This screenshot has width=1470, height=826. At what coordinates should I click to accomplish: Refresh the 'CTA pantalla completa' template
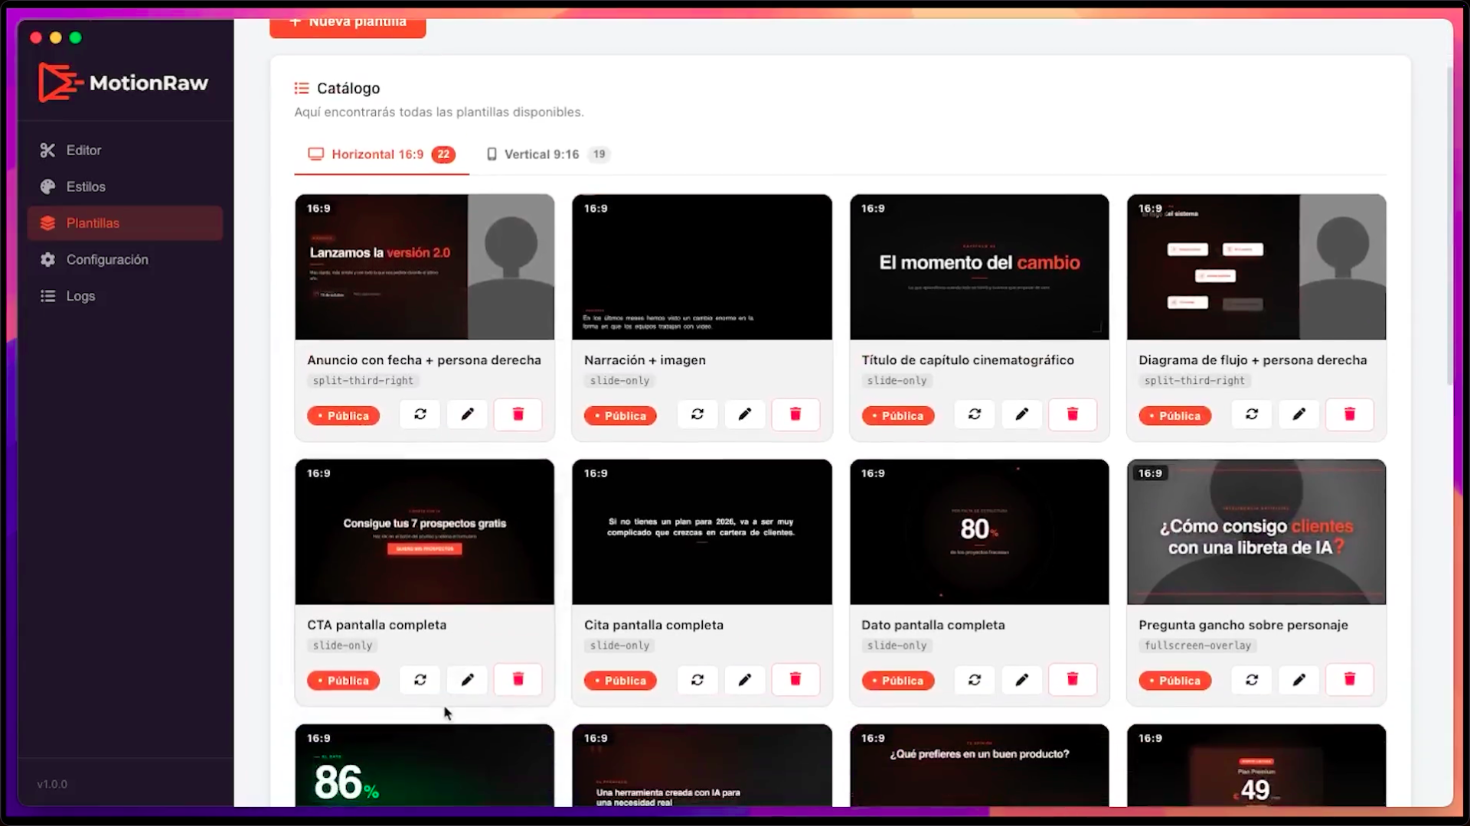pyautogui.click(x=420, y=679)
